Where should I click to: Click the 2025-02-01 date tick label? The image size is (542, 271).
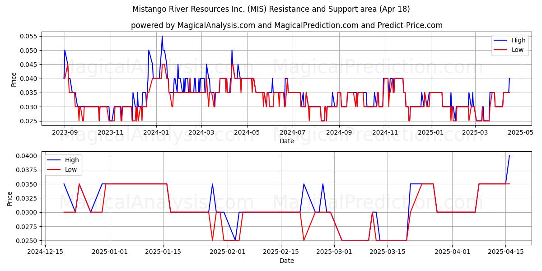pos(228,252)
